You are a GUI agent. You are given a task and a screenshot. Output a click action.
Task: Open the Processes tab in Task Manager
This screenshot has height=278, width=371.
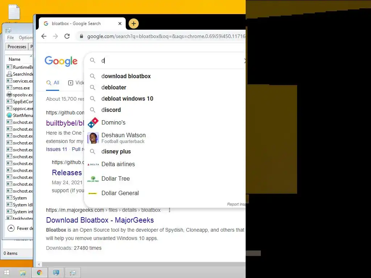tap(17, 47)
